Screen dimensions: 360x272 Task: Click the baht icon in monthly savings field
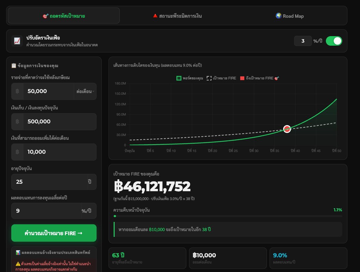(17, 152)
